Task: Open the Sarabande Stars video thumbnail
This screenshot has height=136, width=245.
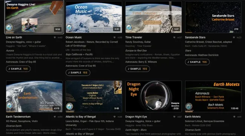Action: click(x=213, y=17)
